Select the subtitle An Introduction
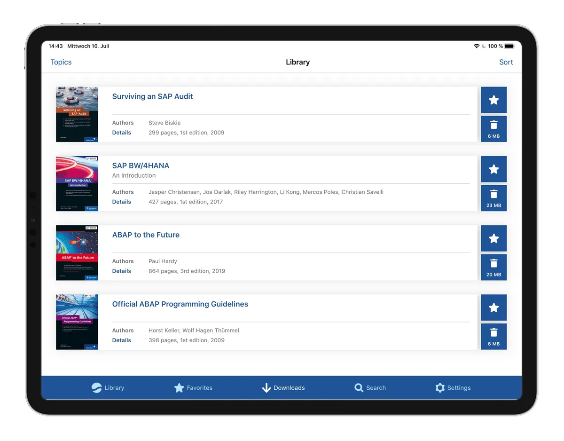The width and height of the screenshot is (564, 441). point(134,175)
